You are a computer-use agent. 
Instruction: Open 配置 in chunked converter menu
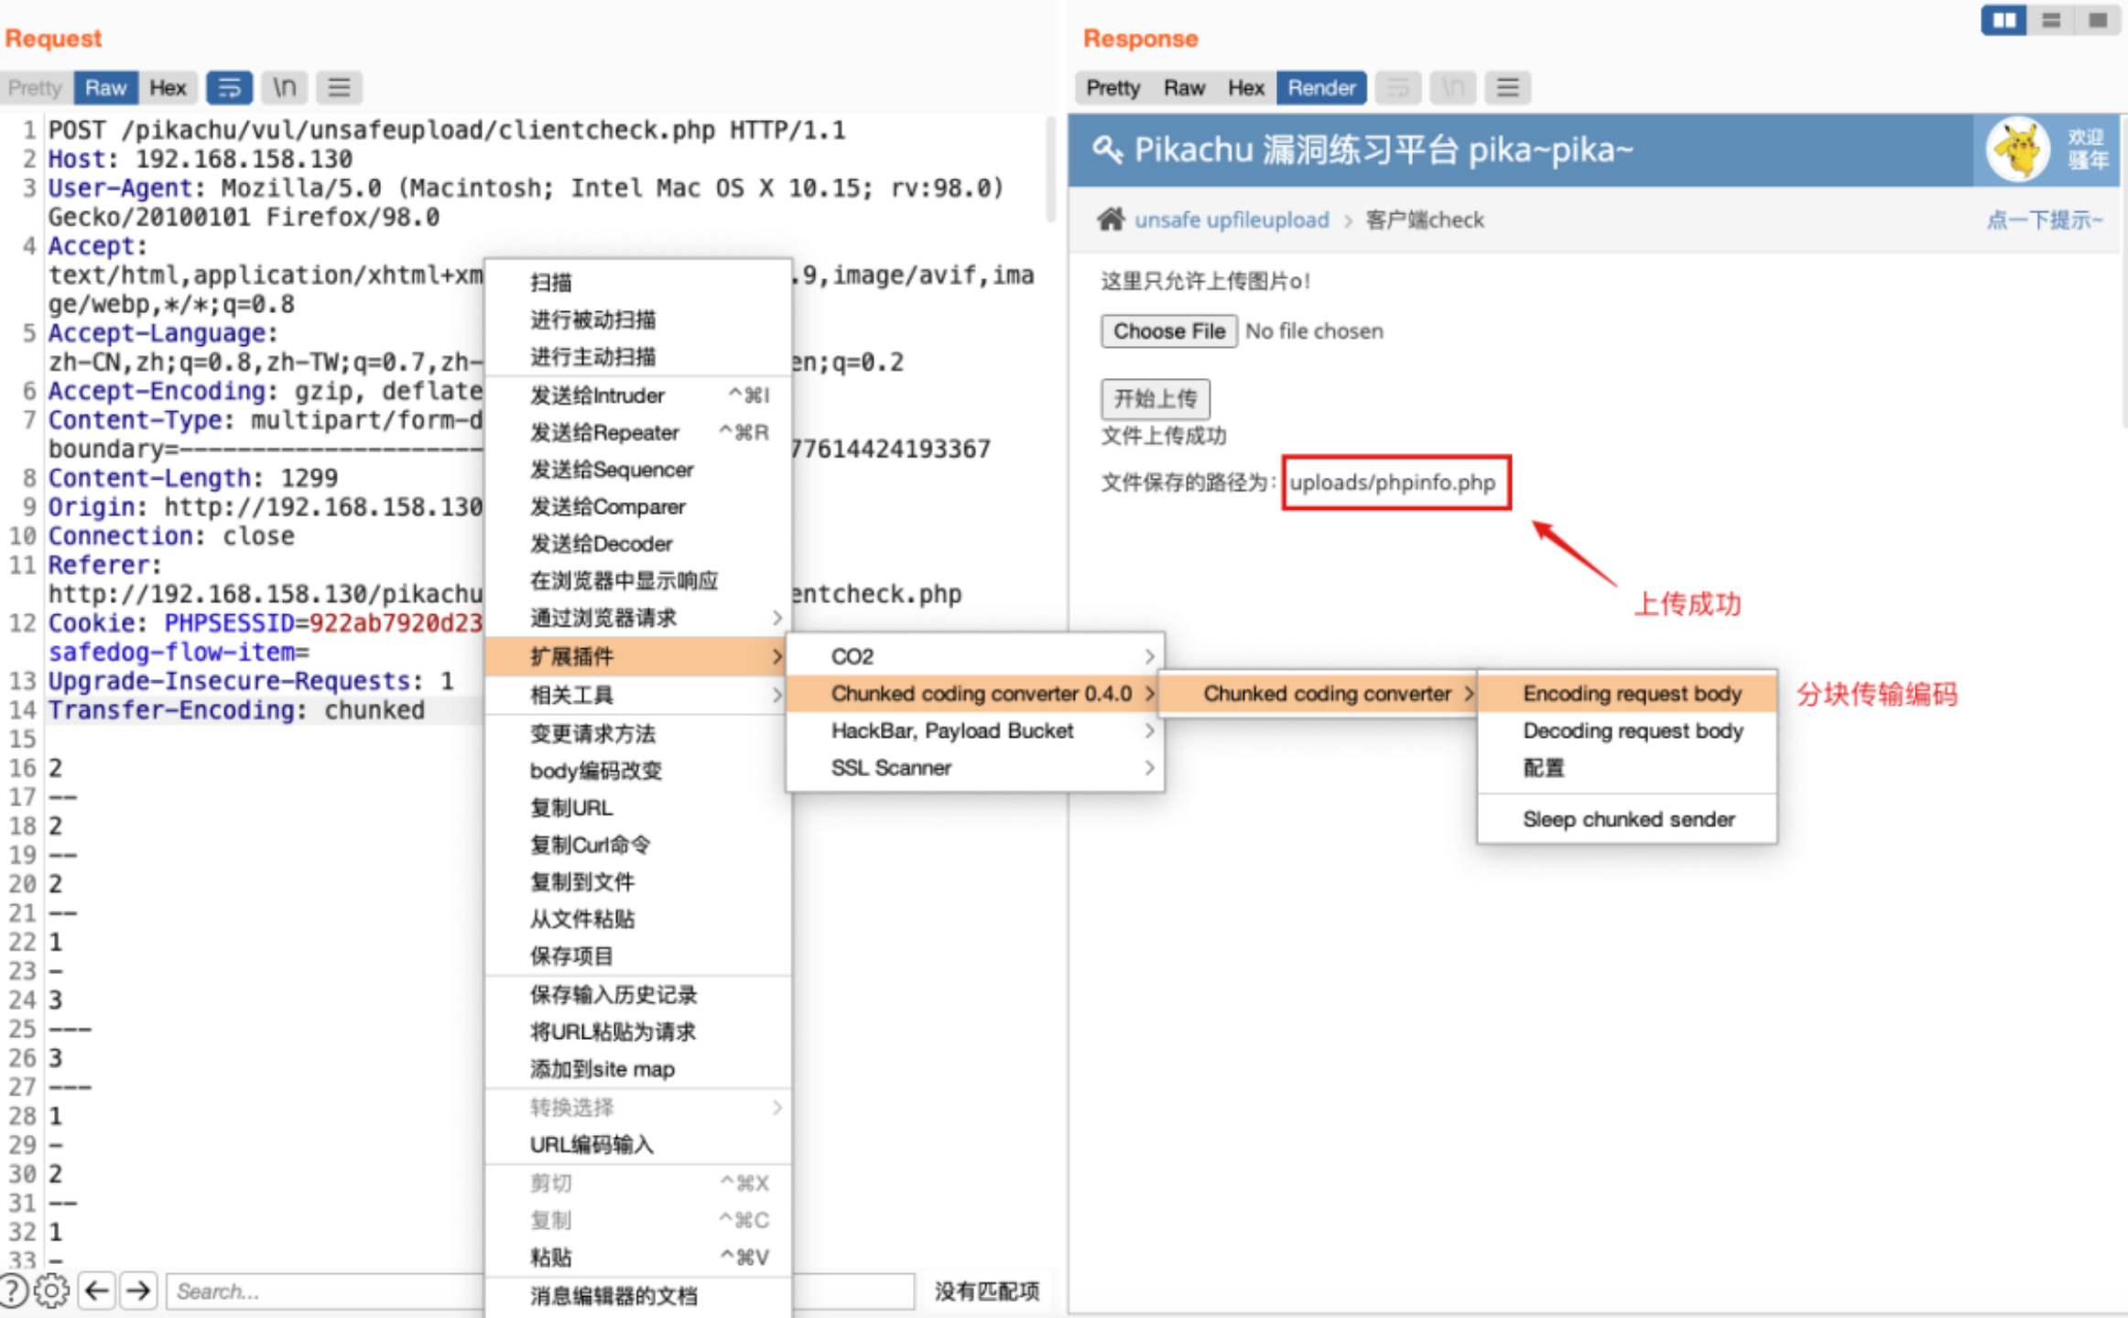(1627, 768)
